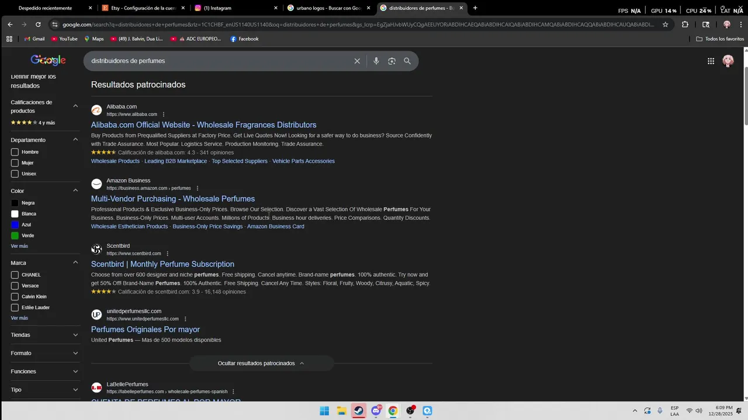Image resolution: width=748 pixels, height=420 pixels.
Task: Open Perfumes Originales Por mayor link
Action: 146,330
